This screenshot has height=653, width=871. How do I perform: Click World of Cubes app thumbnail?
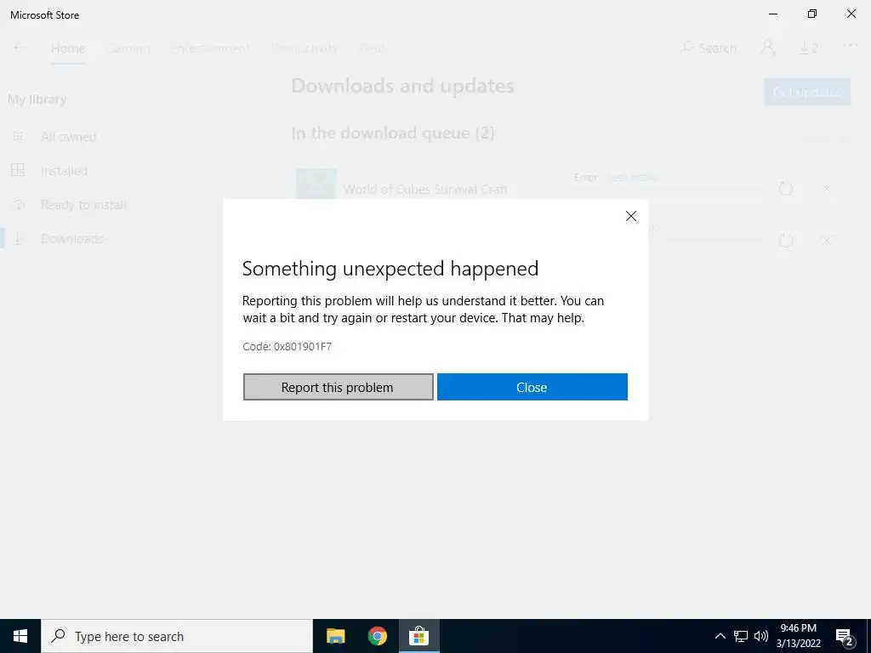click(x=316, y=184)
